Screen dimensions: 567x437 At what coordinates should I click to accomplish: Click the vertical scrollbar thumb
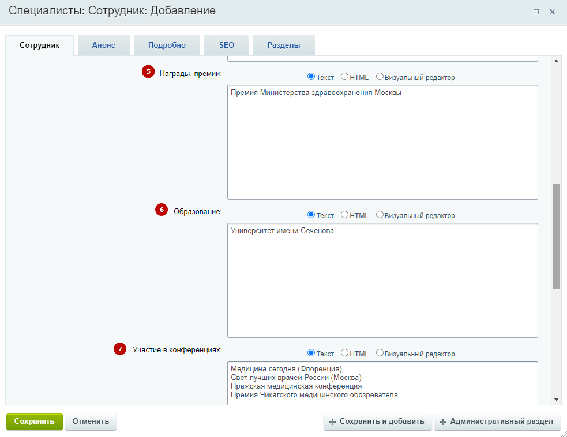556,236
